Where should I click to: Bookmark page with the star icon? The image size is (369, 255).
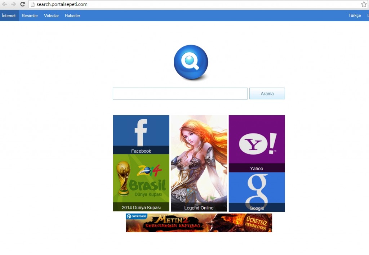pos(364,4)
